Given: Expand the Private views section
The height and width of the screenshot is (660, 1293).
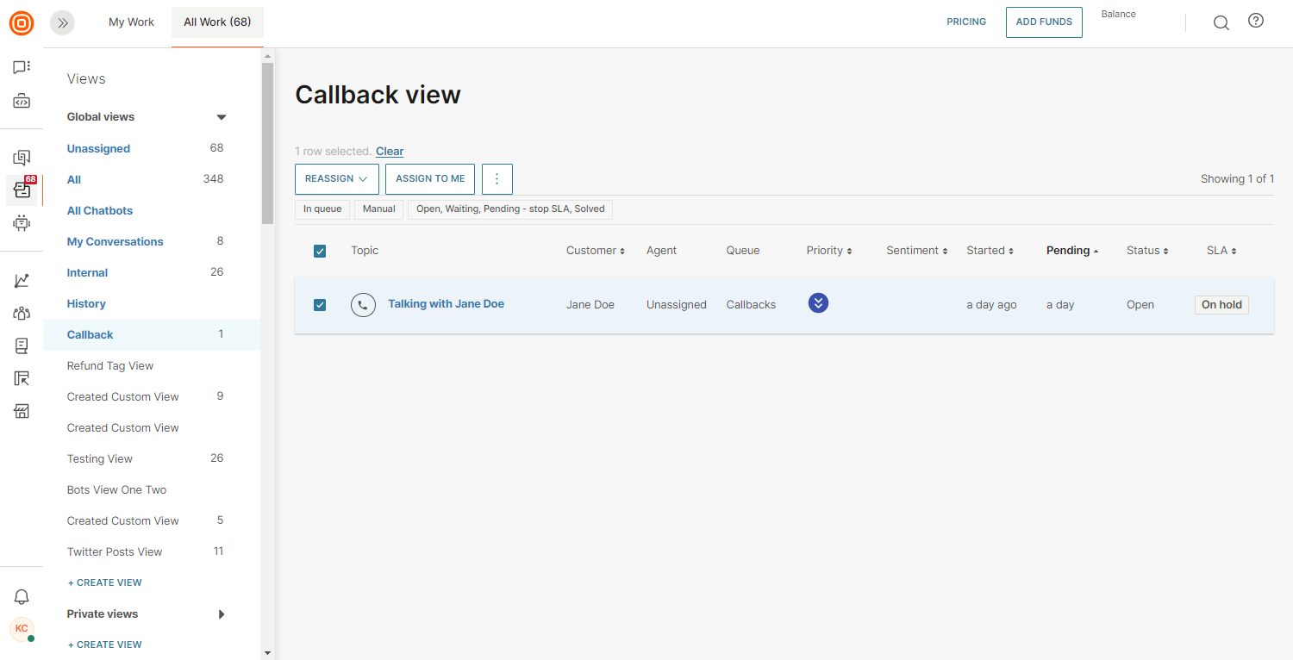Looking at the screenshot, I should pyautogui.click(x=222, y=614).
